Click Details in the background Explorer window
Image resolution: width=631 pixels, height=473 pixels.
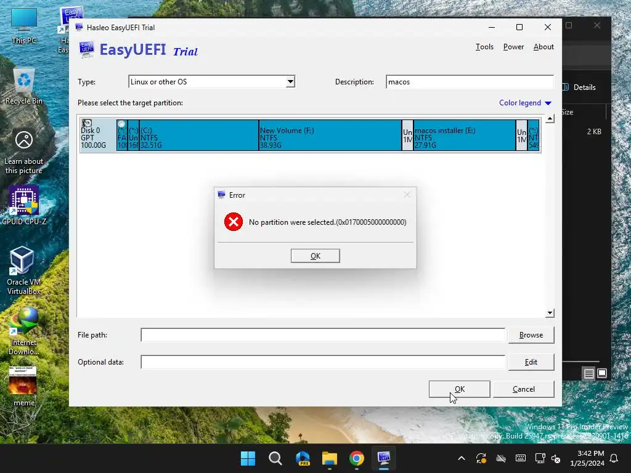(x=579, y=87)
